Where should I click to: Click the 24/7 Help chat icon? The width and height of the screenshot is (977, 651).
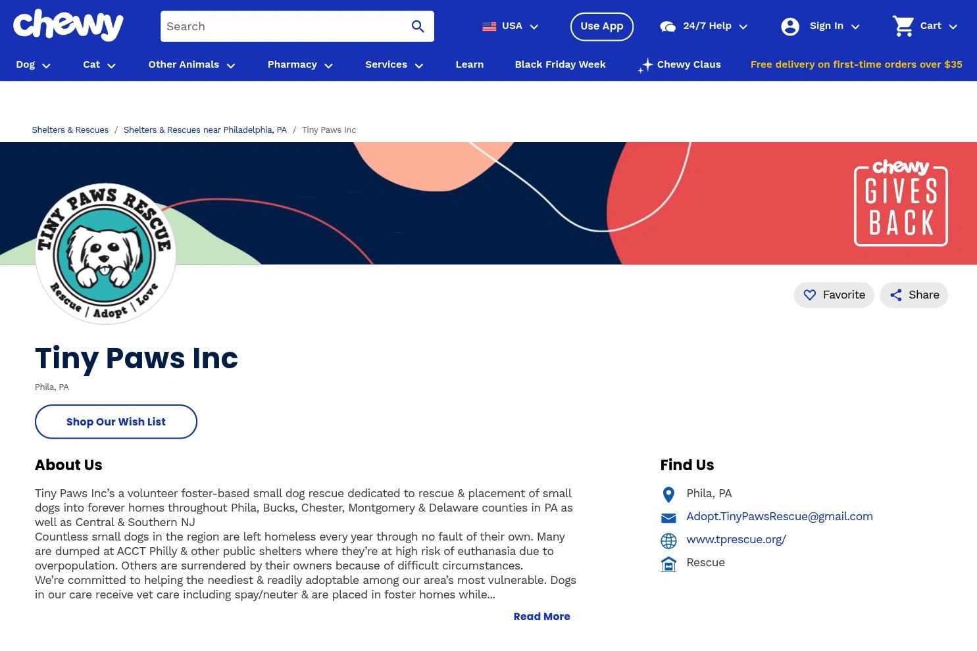pos(668,26)
